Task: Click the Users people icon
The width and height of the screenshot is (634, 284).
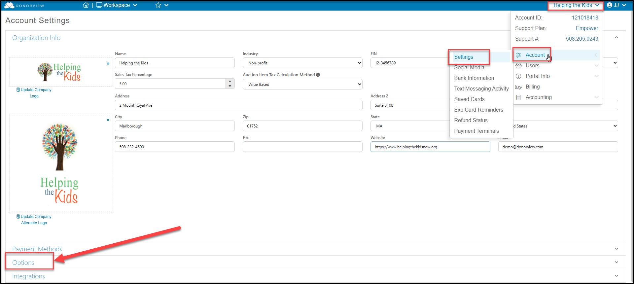Action: (x=518, y=66)
